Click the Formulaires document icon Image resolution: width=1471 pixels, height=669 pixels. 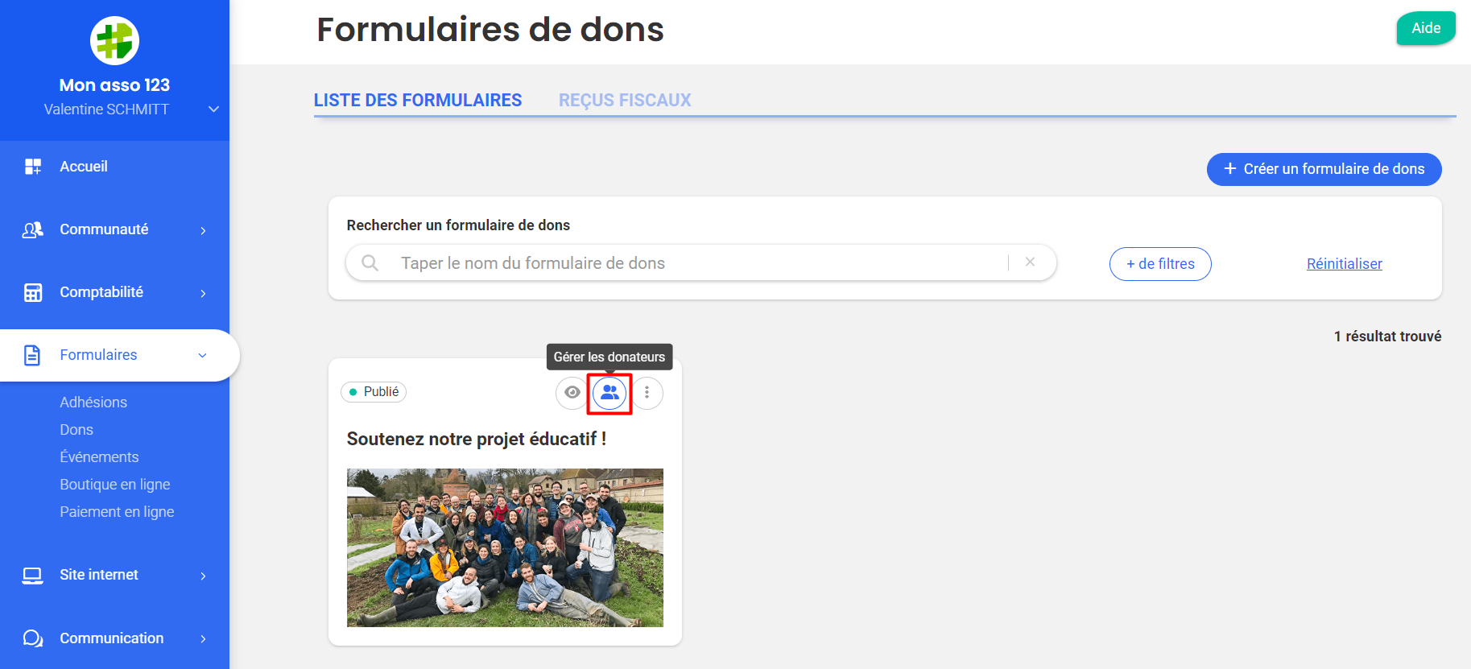[x=32, y=355]
